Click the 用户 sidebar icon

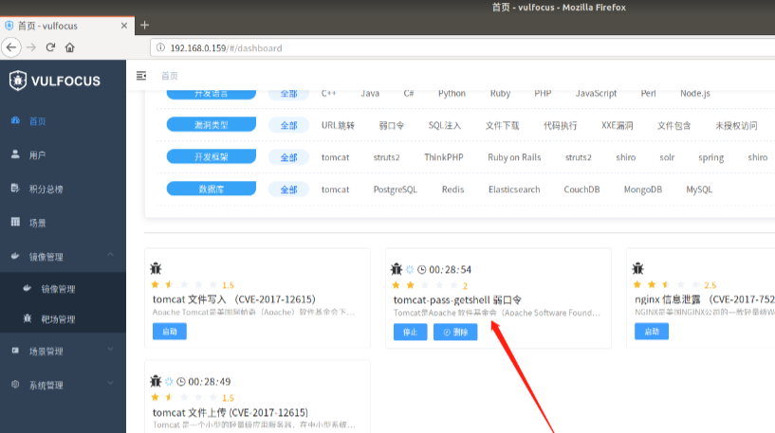(x=15, y=154)
